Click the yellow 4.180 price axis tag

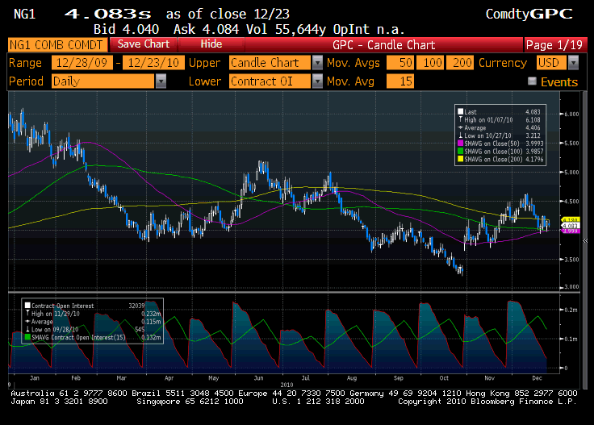point(571,219)
